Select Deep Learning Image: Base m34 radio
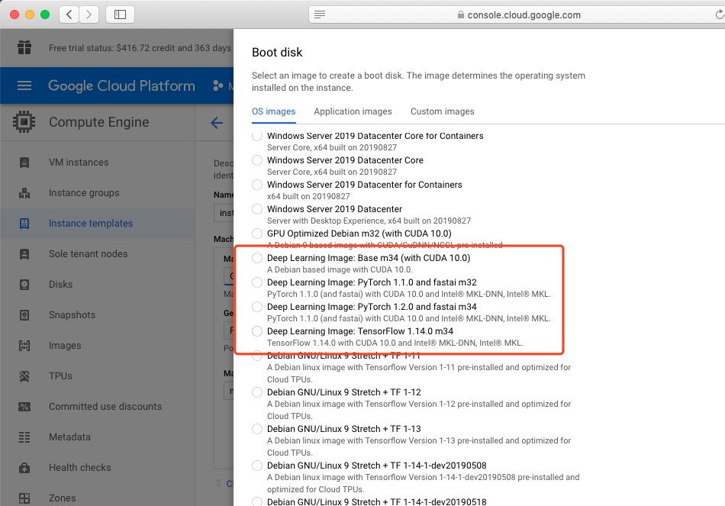 coord(257,258)
